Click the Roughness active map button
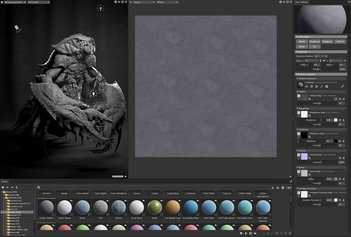 tap(314, 41)
